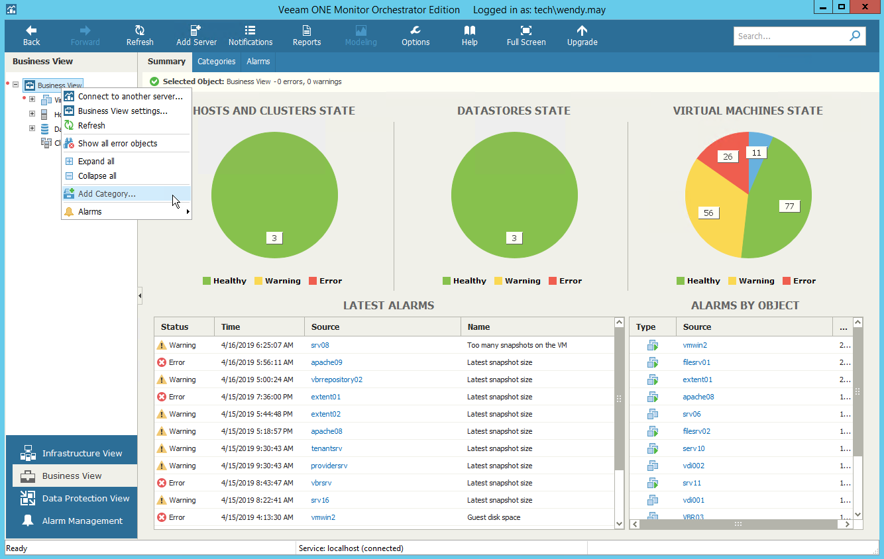
Task: Open the Options wrench icon
Action: pyautogui.click(x=415, y=30)
